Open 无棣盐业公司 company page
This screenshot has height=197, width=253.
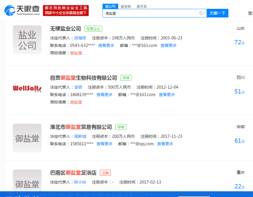[x=66, y=29]
